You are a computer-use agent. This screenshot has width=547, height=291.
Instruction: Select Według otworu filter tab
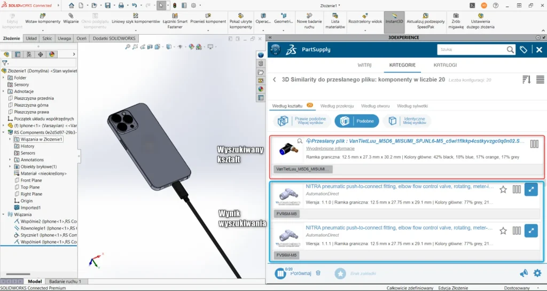point(376,106)
